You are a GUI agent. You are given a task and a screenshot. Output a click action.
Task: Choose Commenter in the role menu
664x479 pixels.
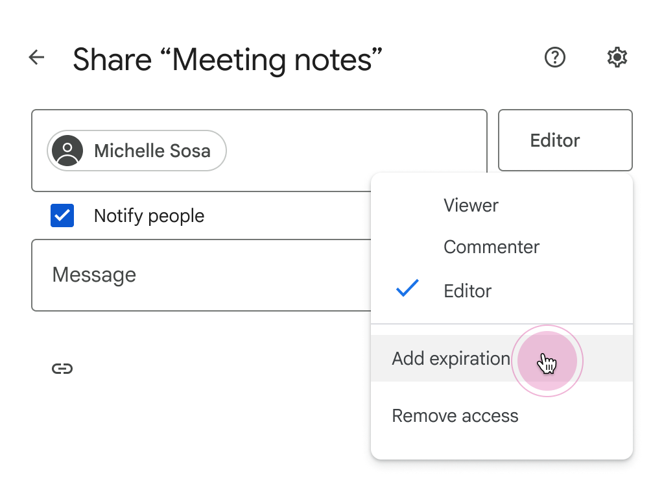[491, 247]
